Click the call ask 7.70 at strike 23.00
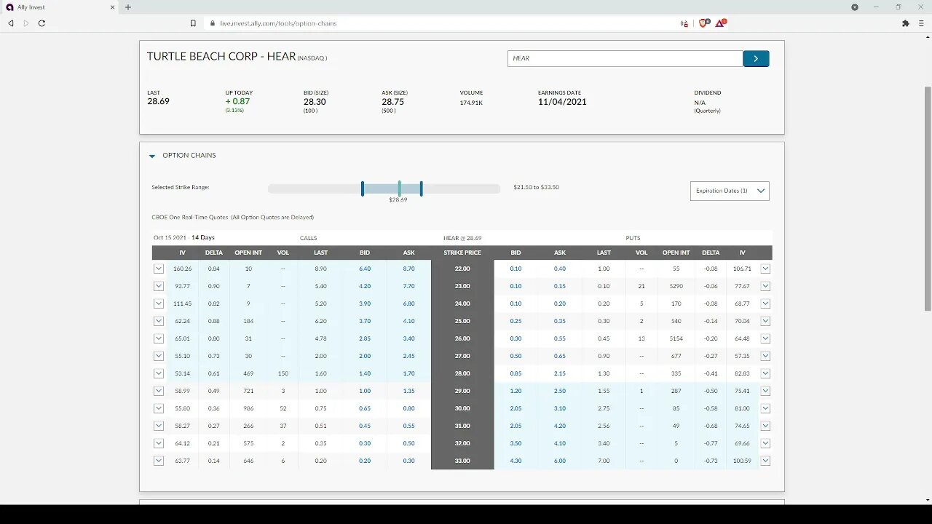Image resolution: width=932 pixels, height=524 pixels. (x=408, y=286)
